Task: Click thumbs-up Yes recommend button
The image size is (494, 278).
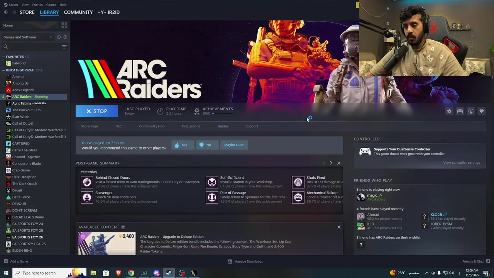Action: [x=183, y=145]
